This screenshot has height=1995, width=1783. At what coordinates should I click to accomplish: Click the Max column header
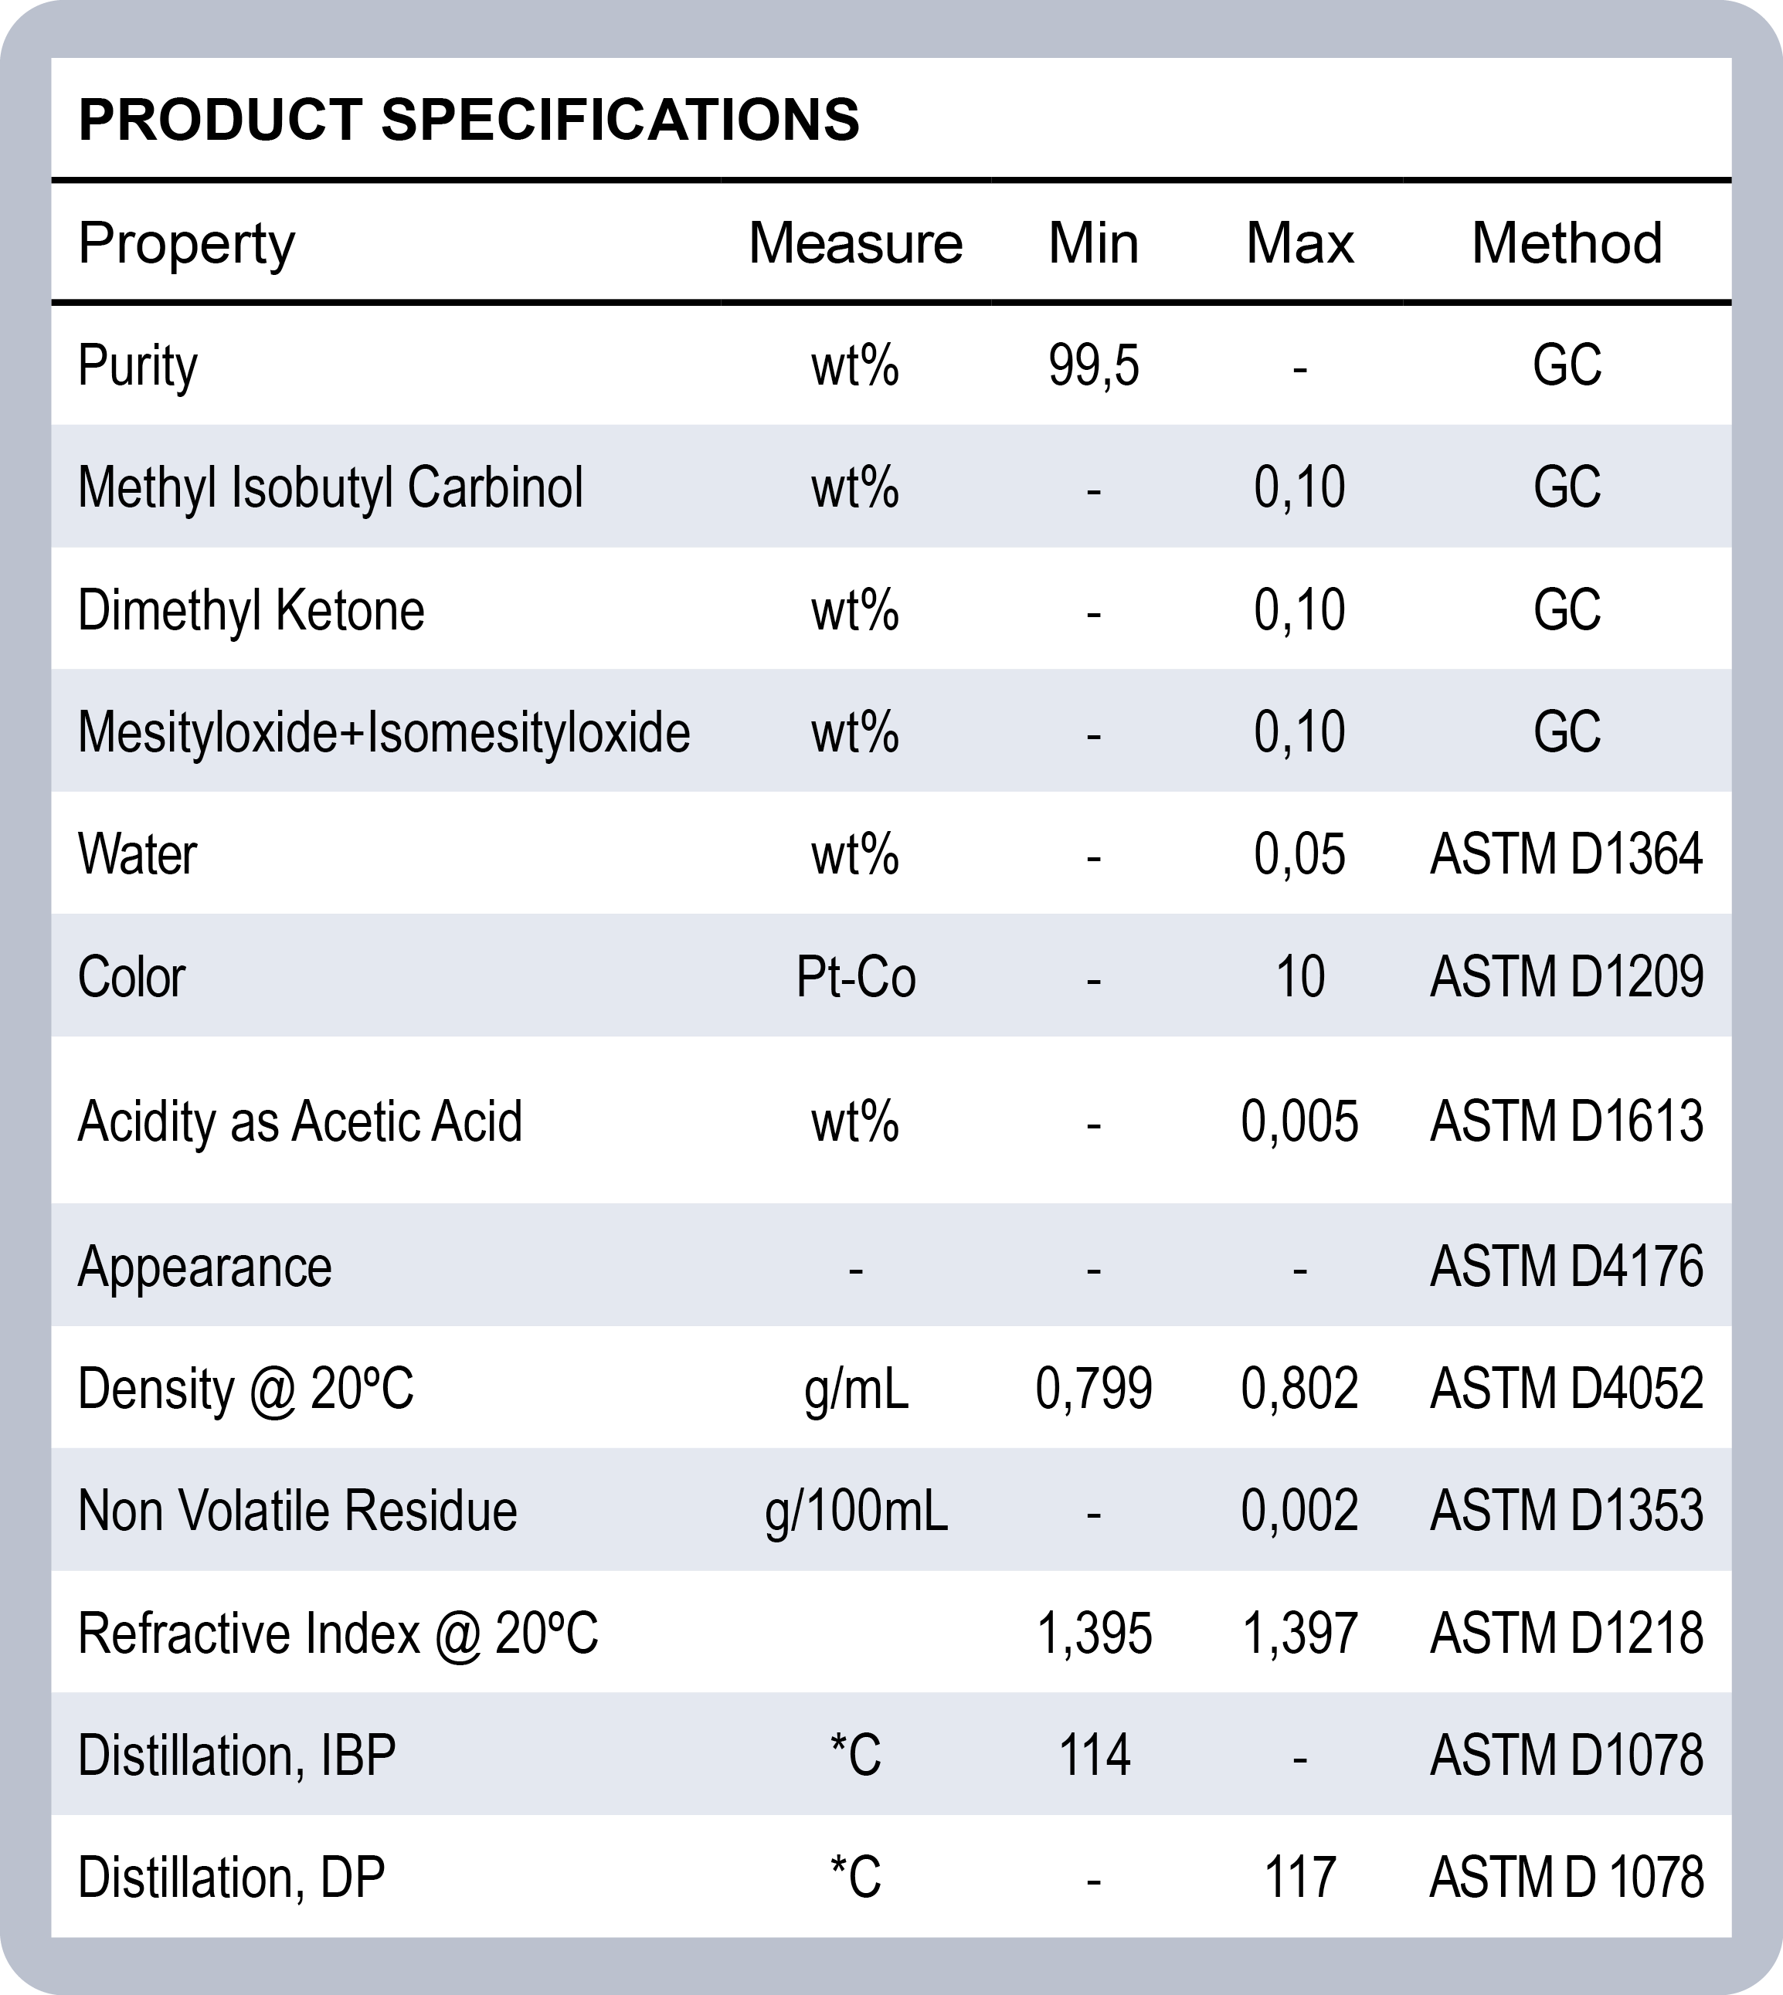coord(1299,243)
